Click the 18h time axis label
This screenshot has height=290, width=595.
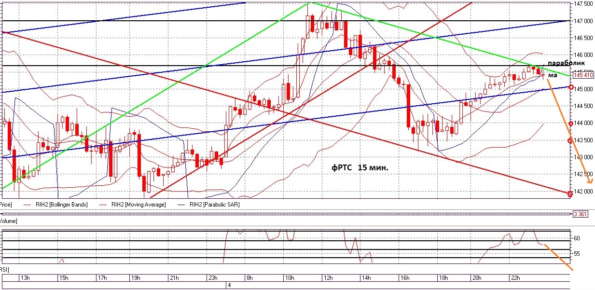(443, 278)
